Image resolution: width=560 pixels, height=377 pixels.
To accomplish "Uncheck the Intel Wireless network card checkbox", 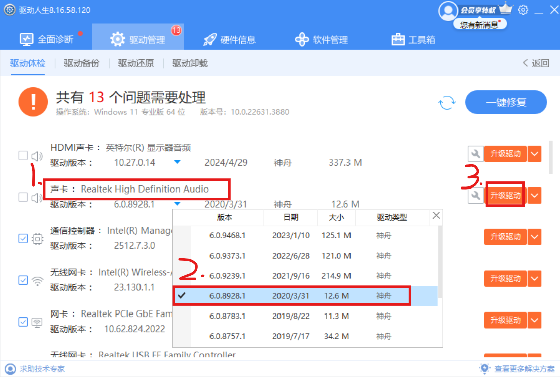I will (23, 280).
